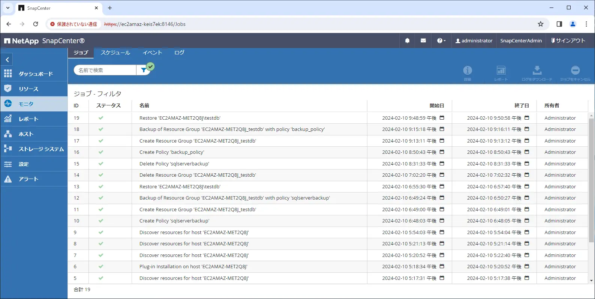
Task: Switch to the ジョブ tab
Action: coord(81,53)
